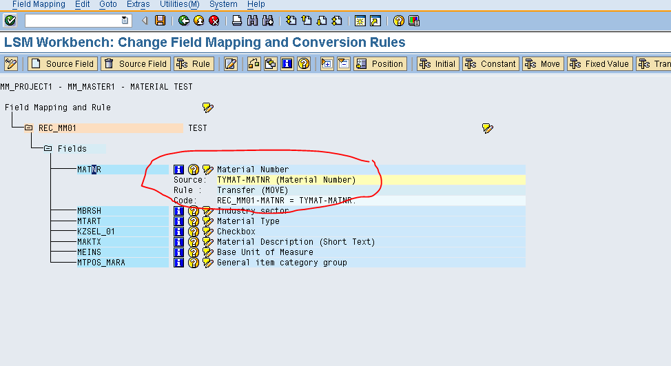Click the Create New Session icon

point(360,20)
